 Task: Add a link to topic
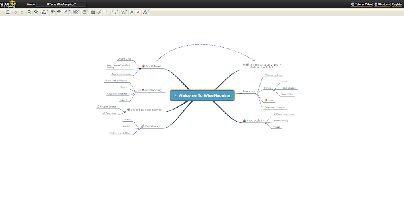point(99,12)
